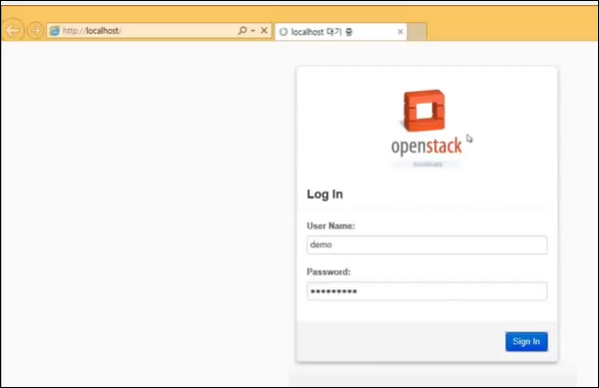Focus the Password input field
The width and height of the screenshot is (599, 388).
point(426,291)
